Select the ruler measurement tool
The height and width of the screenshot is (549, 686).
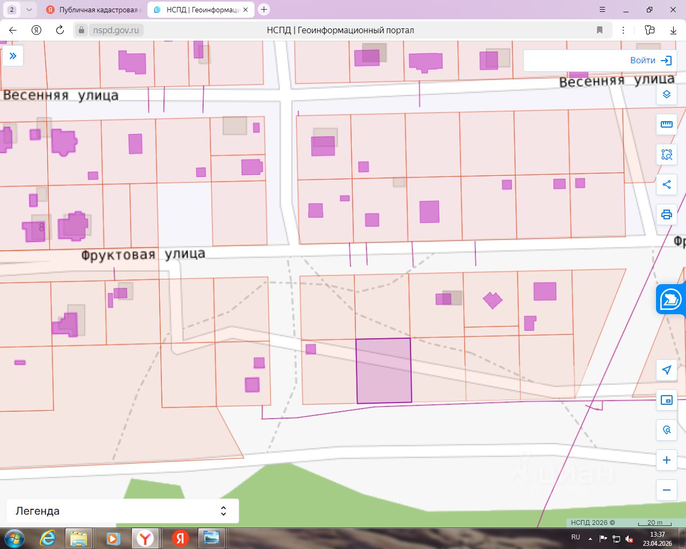tap(667, 124)
